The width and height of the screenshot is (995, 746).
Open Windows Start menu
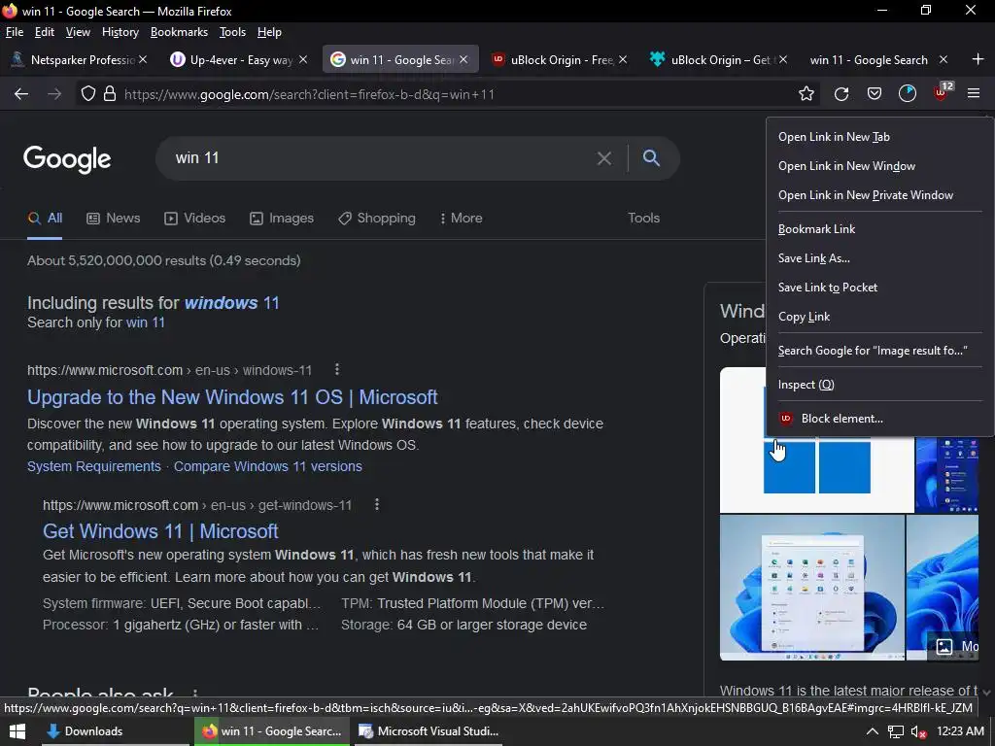tap(17, 731)
